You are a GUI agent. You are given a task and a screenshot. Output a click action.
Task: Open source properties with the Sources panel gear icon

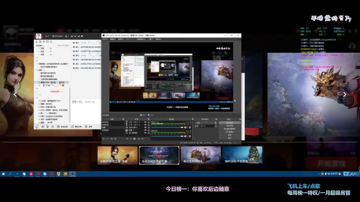[135, 139]
